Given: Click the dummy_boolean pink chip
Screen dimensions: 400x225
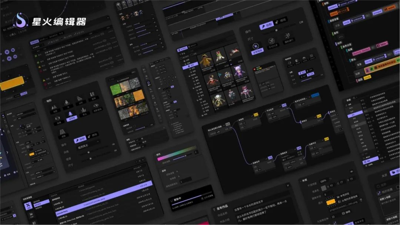Looking at the screenshot, I should tap(361, 51).
